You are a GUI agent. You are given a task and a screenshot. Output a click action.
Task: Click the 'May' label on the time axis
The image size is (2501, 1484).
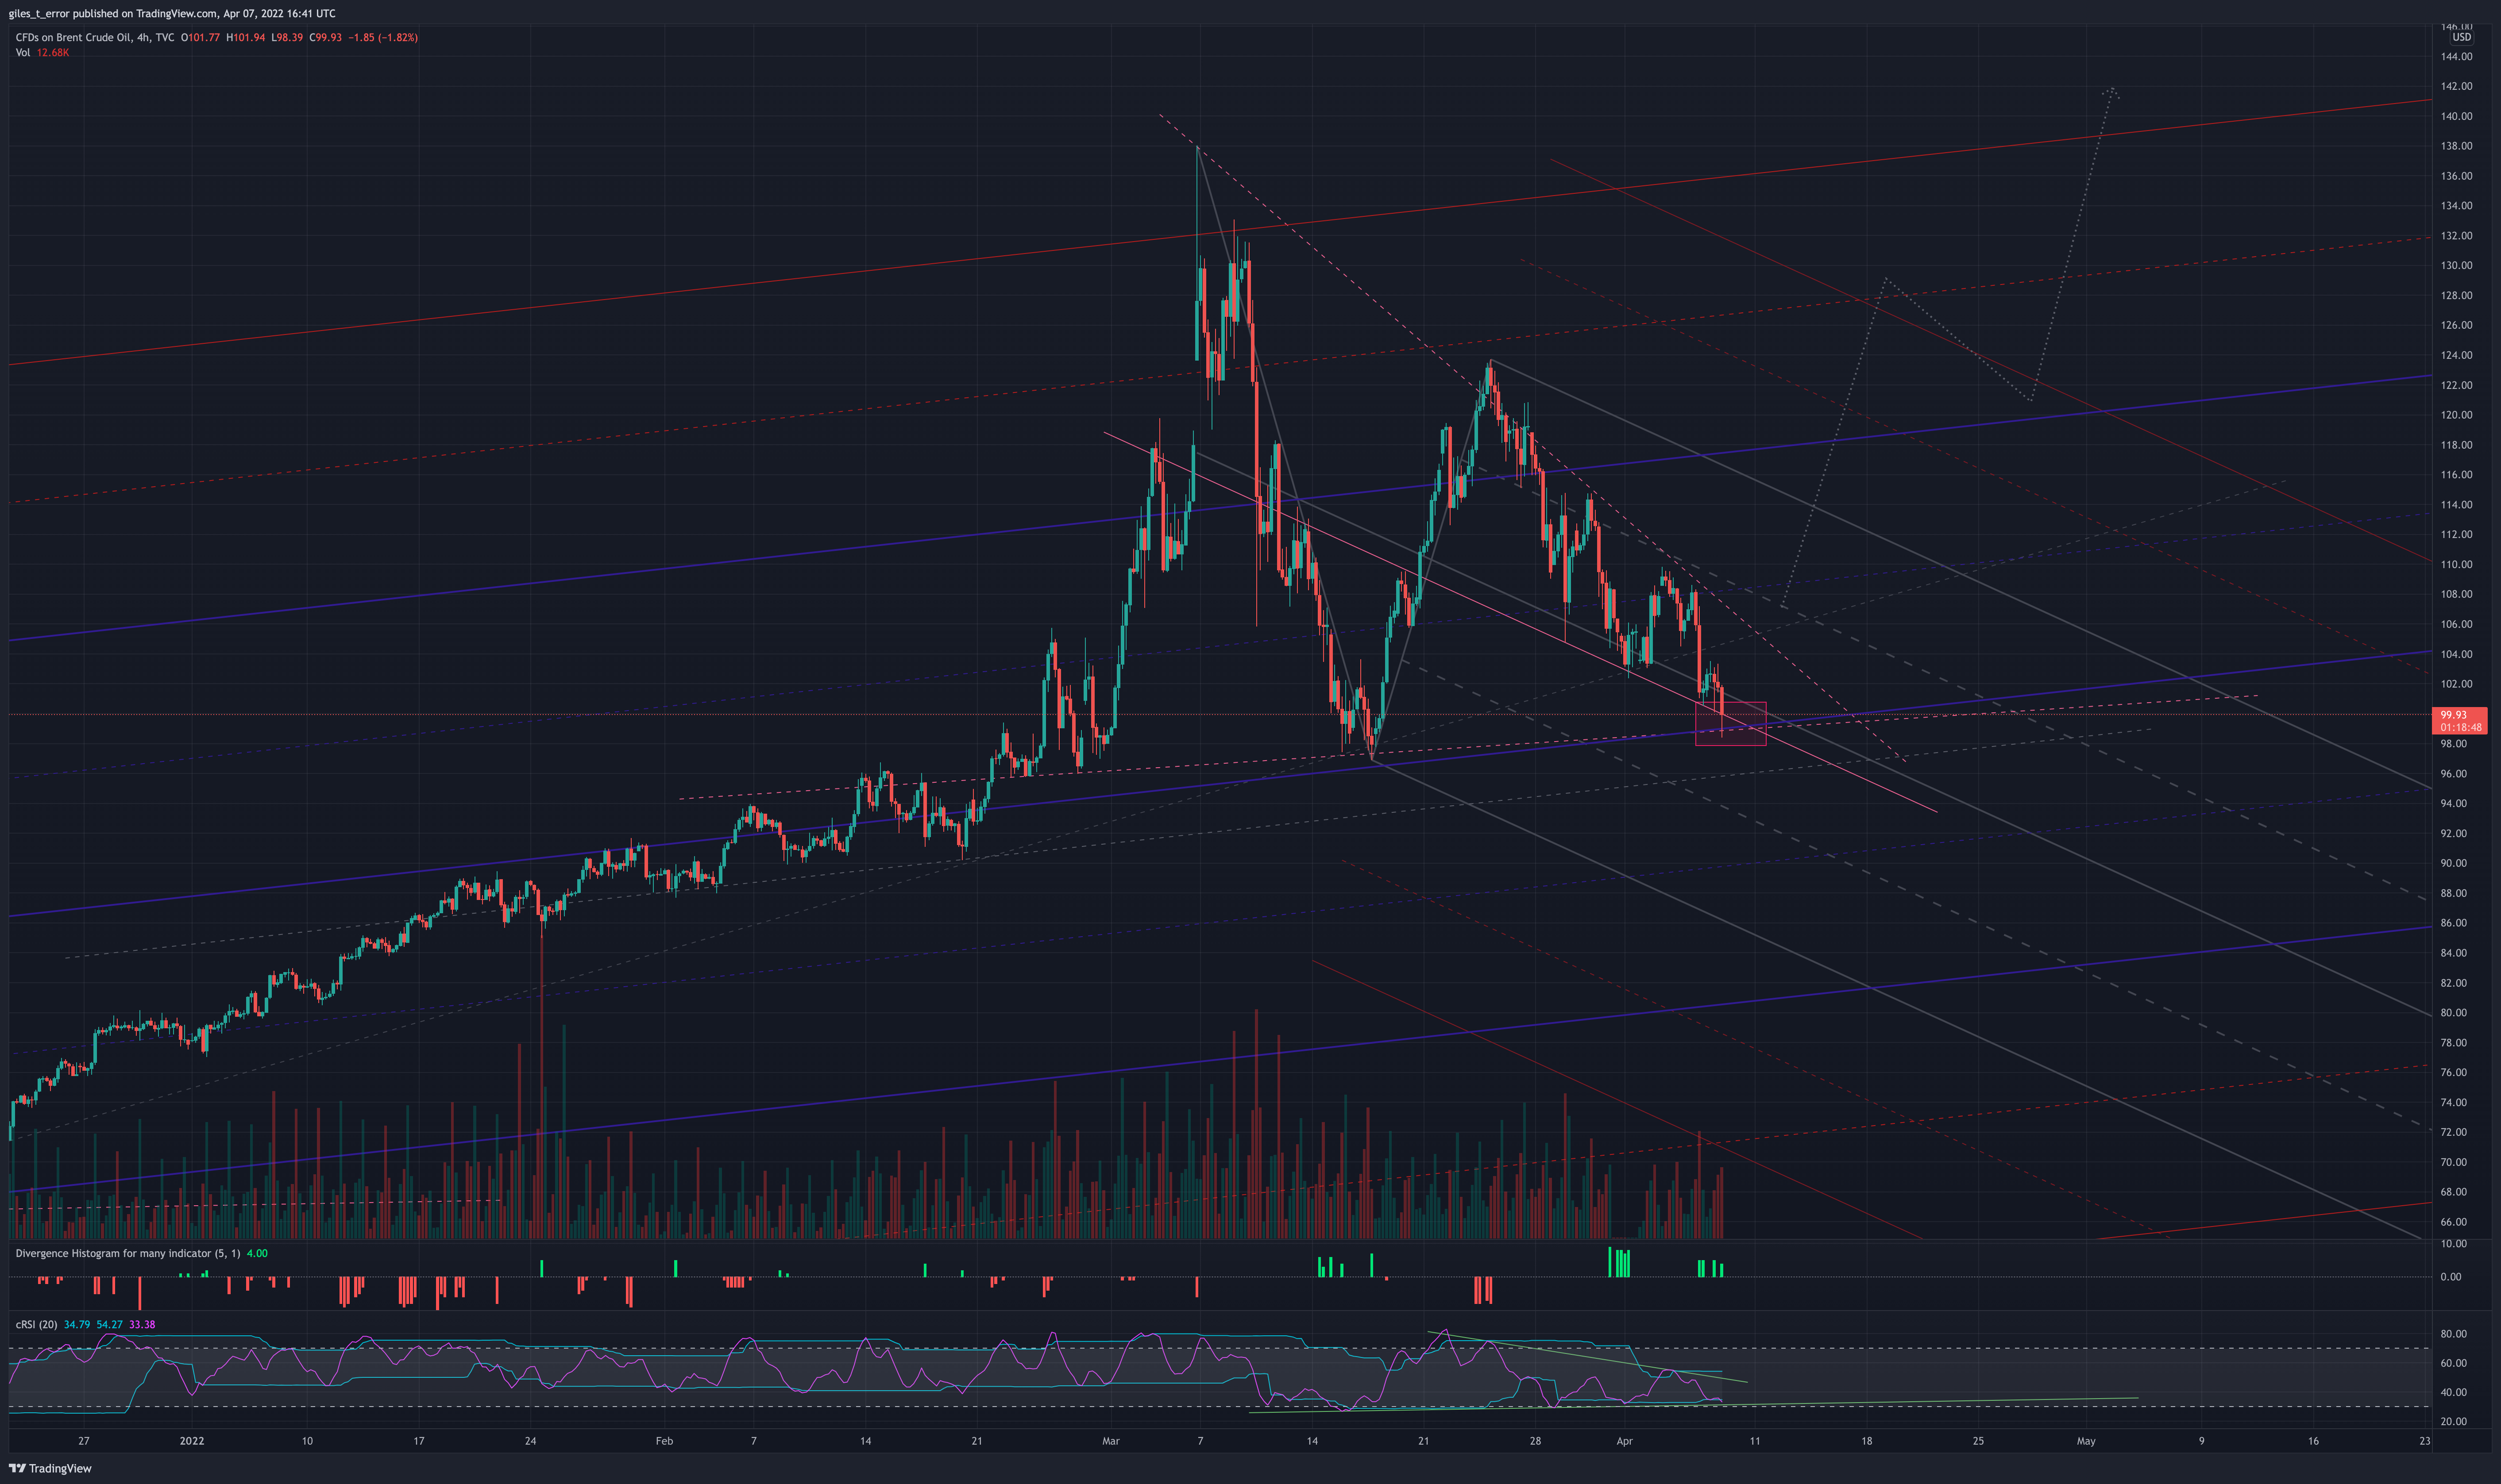[x=2086, y=1441]
